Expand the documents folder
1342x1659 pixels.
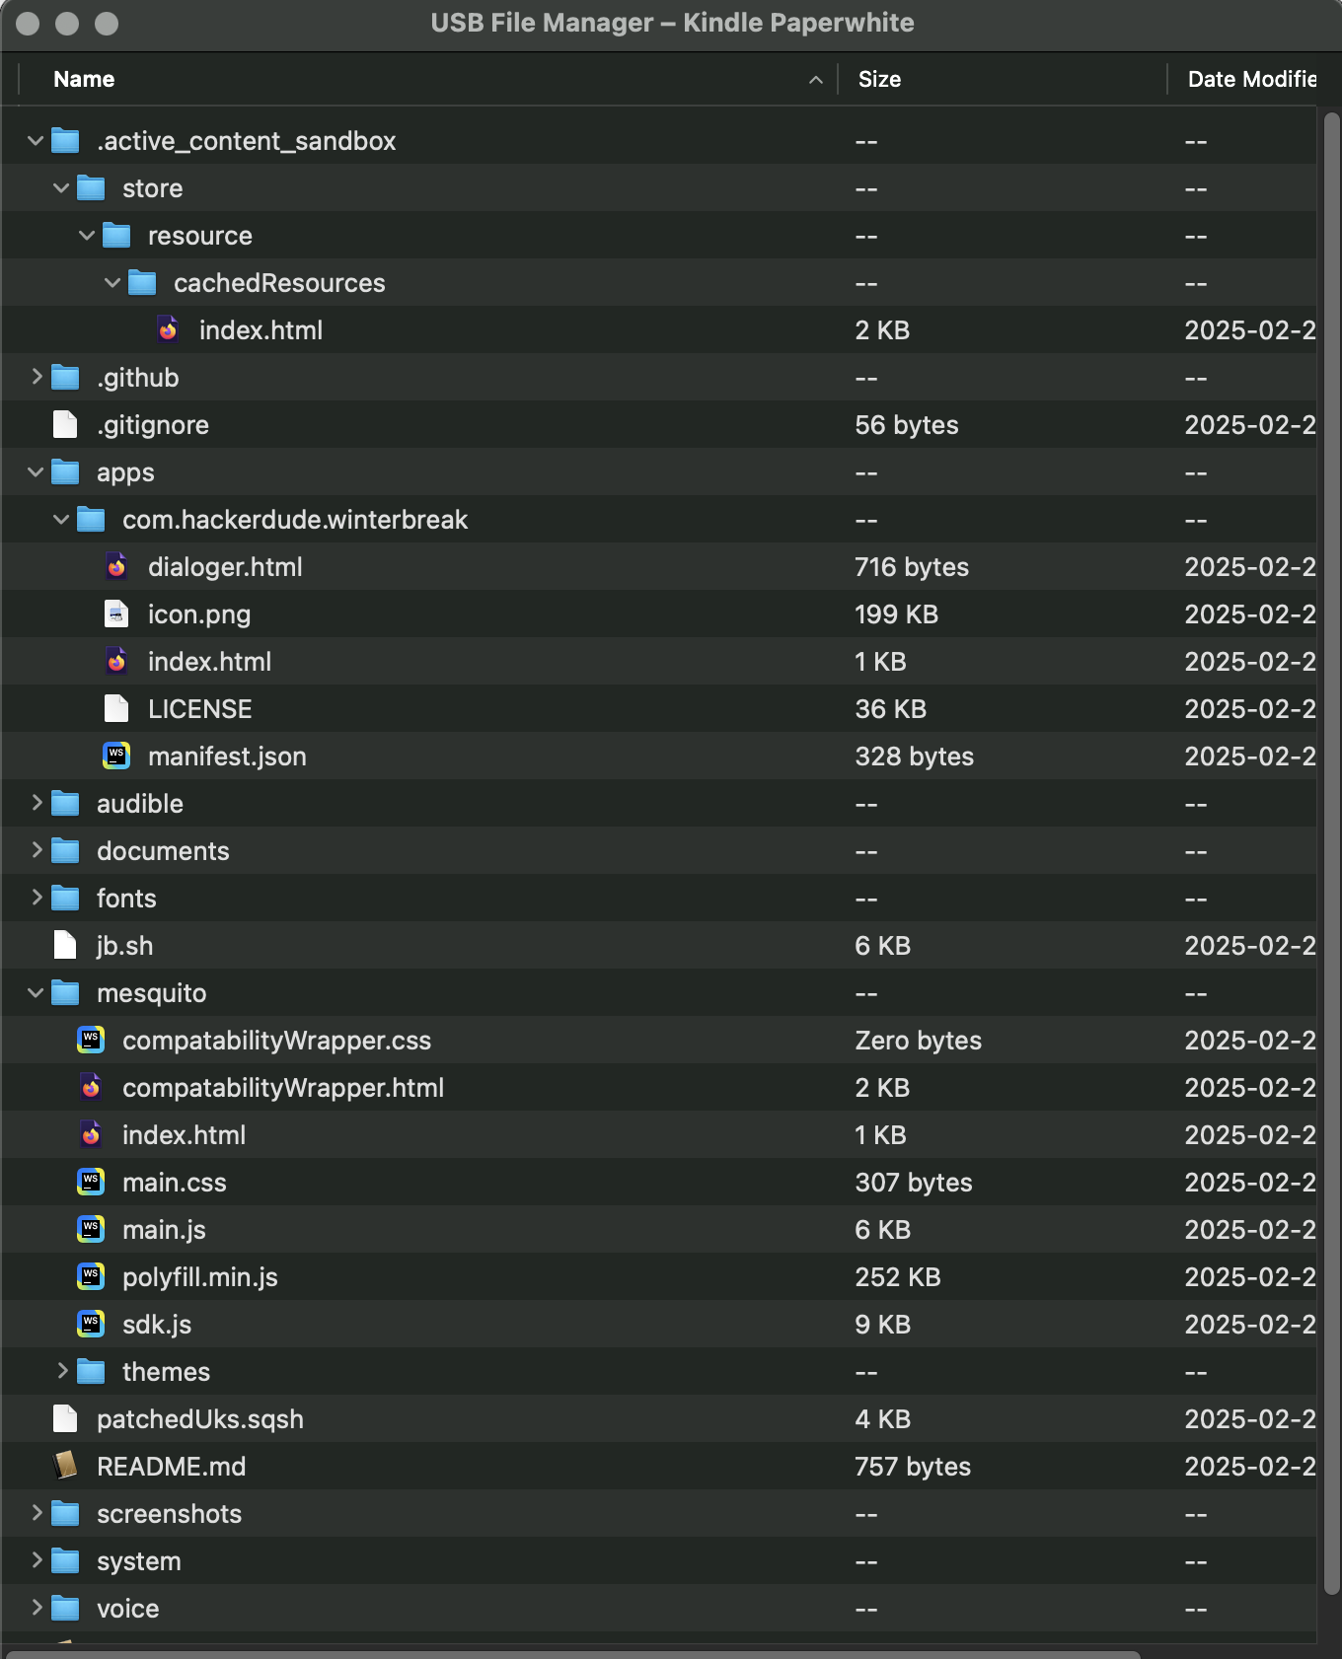click(x=36, y=851)
